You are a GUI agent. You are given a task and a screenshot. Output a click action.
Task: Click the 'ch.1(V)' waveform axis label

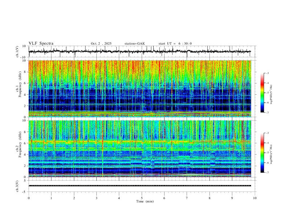coord(17,52)
